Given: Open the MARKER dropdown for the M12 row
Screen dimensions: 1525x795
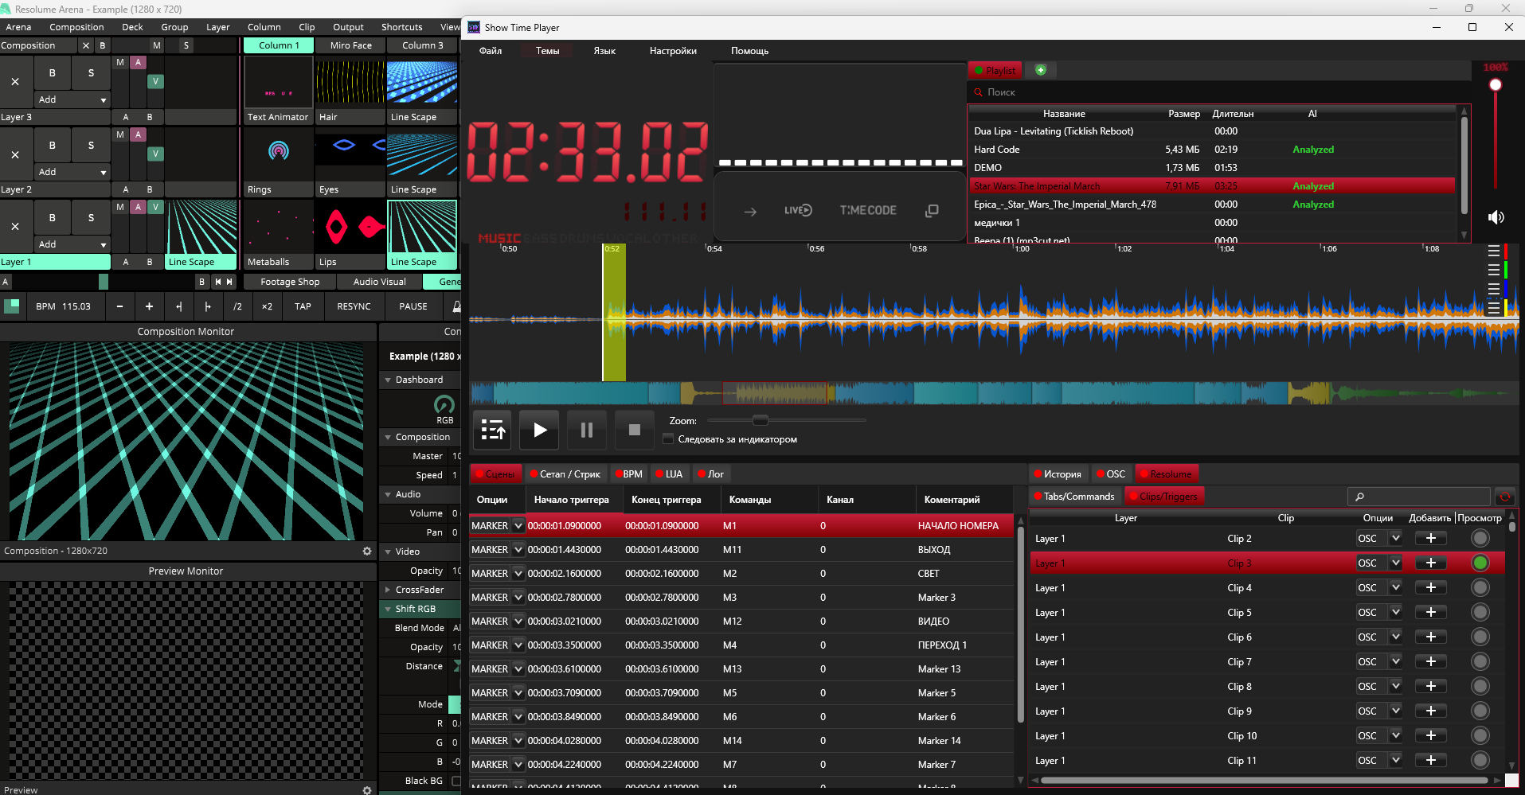Looking at the screenshot, I should (518, 622).
